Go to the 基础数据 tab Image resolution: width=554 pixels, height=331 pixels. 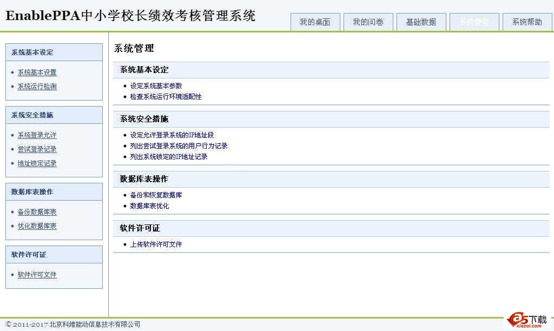(421, 22)
